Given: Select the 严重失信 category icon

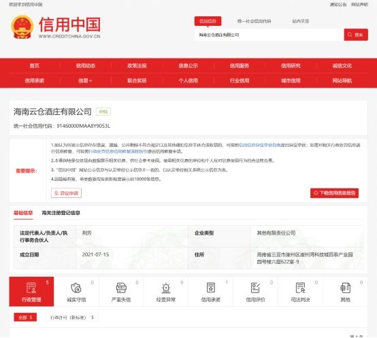Looking at the screenshot, I should (x=121, y=292).
